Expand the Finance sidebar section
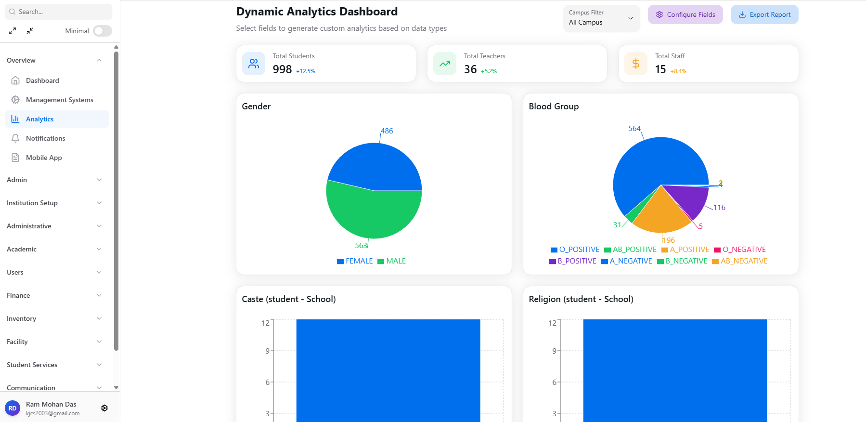The image size is (866, 422). click(54, 295)
